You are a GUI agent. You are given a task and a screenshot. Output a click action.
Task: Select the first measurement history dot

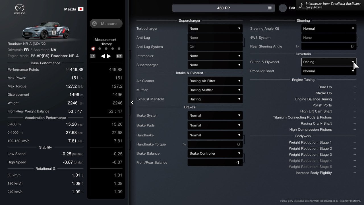tap(93, 49)
